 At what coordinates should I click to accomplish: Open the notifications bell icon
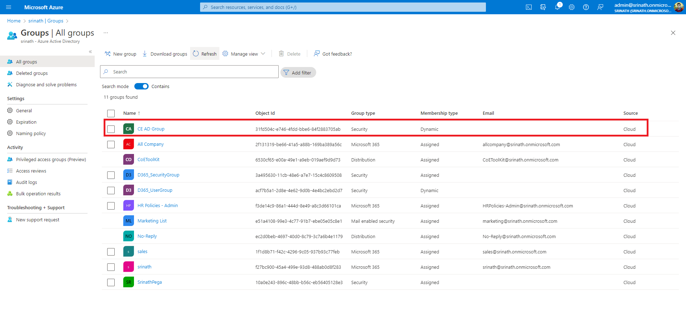pyautogui.click(x=557, y=7)
